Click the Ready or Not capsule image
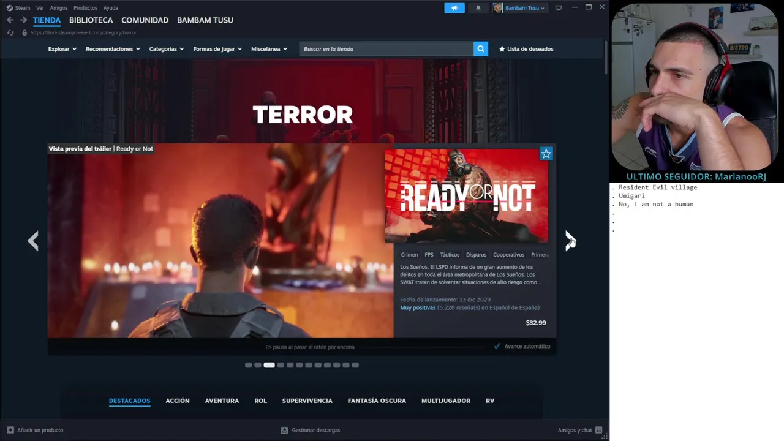784x441 pixels. coord(467,195)
